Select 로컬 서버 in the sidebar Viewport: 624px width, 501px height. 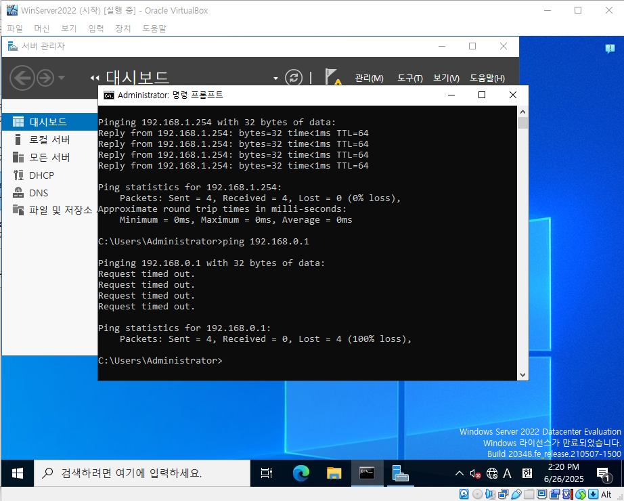pyautogui.click(x=50, y=139)
